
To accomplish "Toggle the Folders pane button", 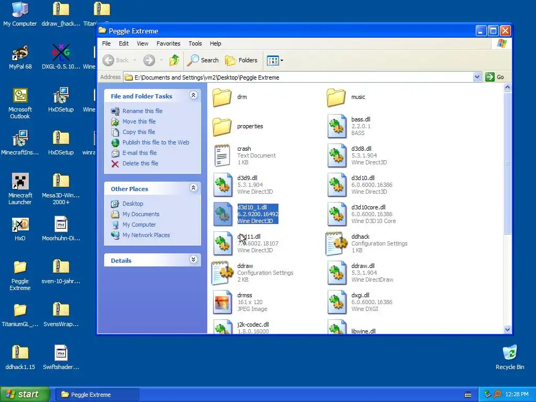I will pos(241,61).
